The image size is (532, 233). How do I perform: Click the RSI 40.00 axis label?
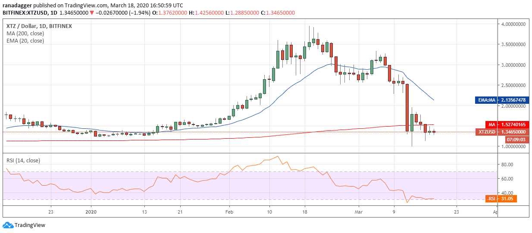[507, 193]
